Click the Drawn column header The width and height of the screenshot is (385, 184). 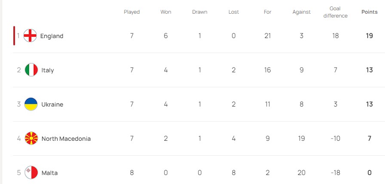pos(200,12)
